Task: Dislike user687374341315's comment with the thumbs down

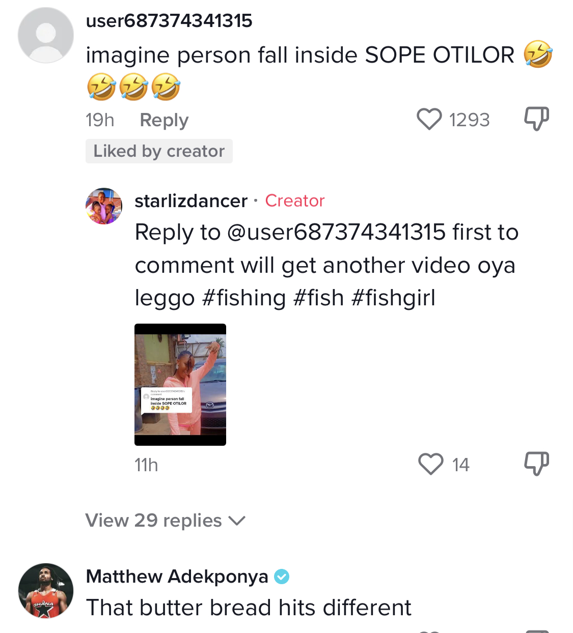Action: pos(537,119)
